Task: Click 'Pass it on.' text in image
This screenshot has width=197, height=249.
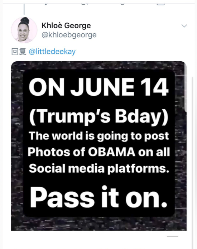Action: point(98,197)
